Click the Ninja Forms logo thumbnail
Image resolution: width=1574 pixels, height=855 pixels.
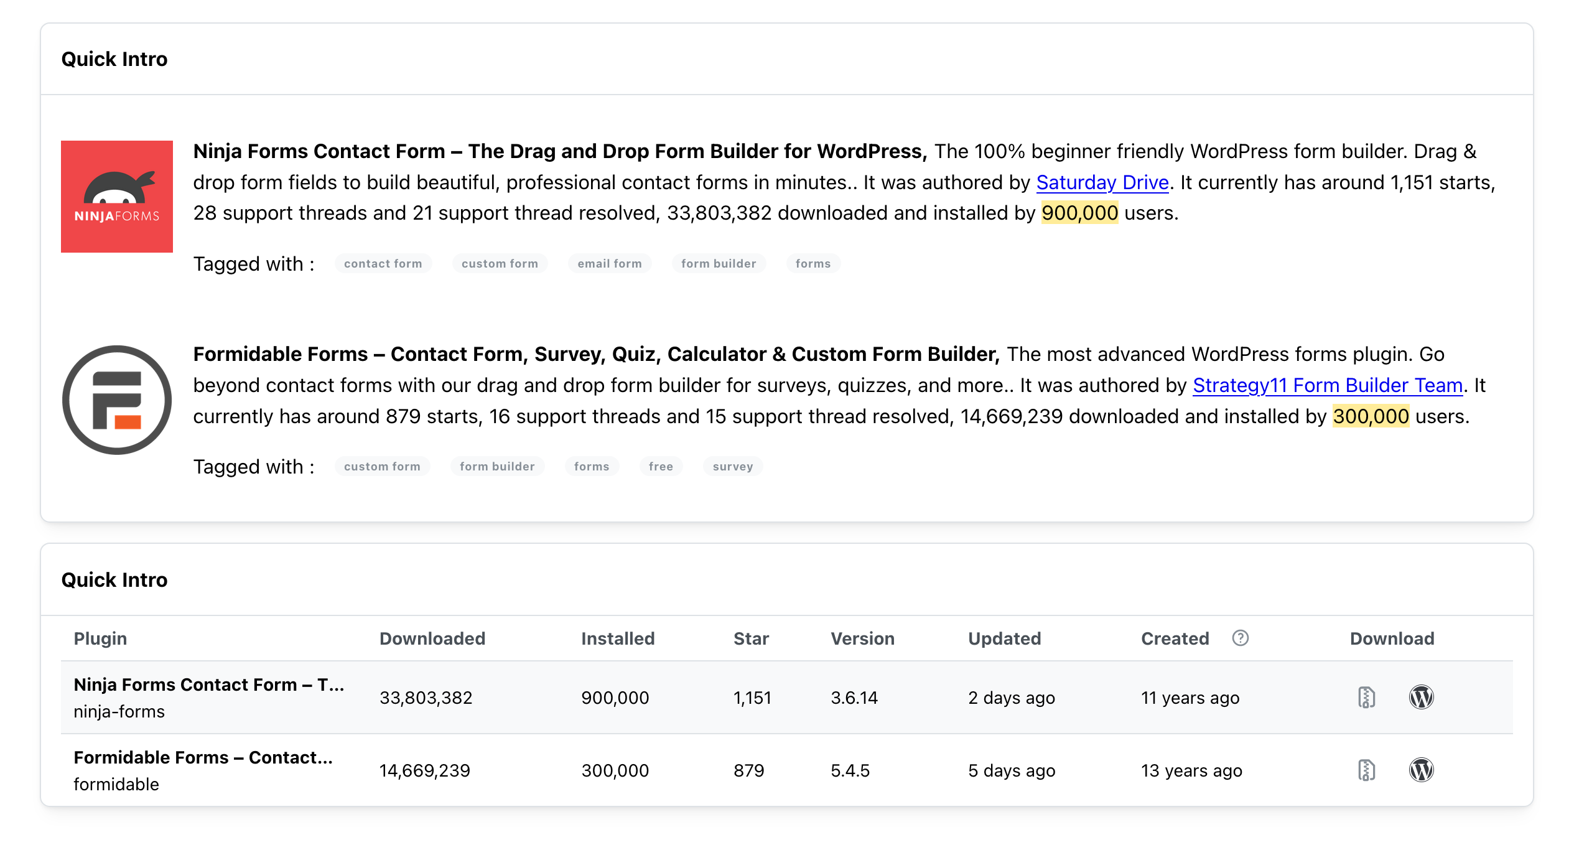117,197
